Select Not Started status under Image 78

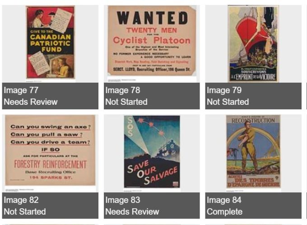click(126, 102)
